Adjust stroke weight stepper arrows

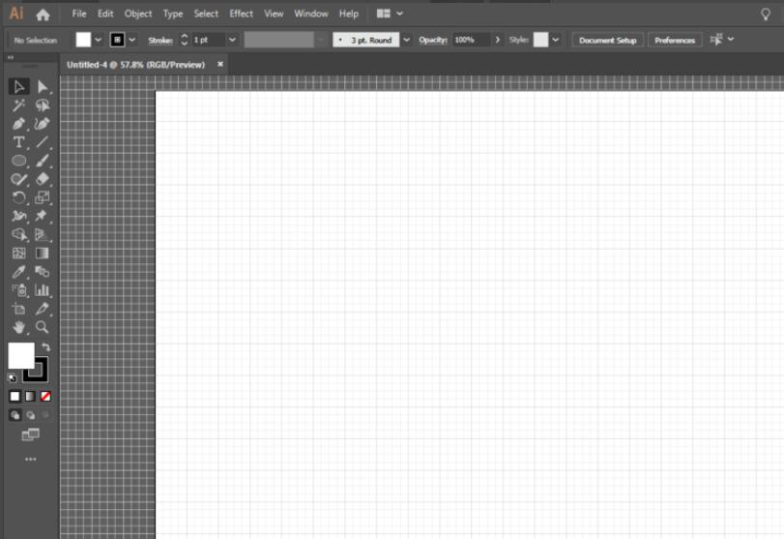[184, 40]
